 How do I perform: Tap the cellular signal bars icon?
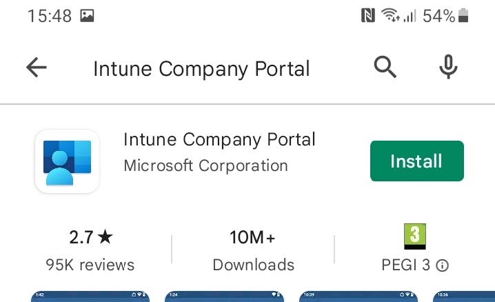410,15
